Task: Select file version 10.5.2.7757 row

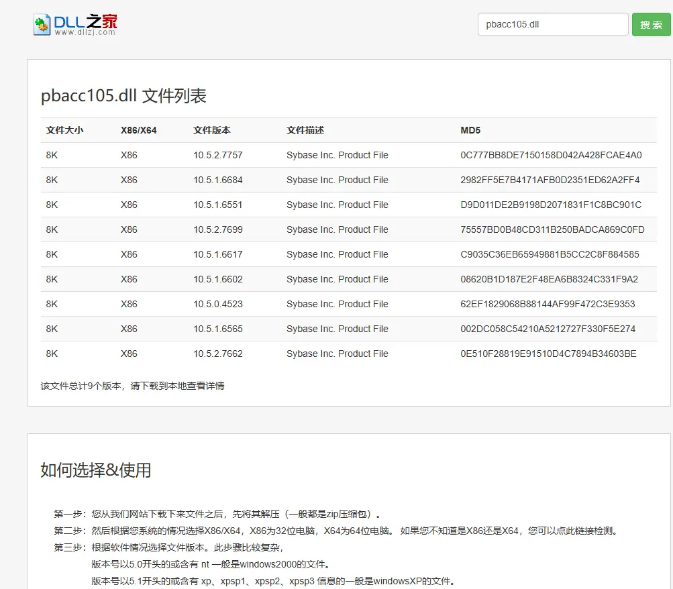Action: (217, 155)
